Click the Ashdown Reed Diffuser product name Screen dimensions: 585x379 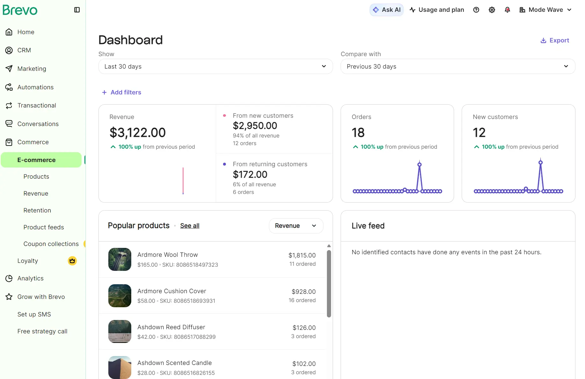pos(171,327)
